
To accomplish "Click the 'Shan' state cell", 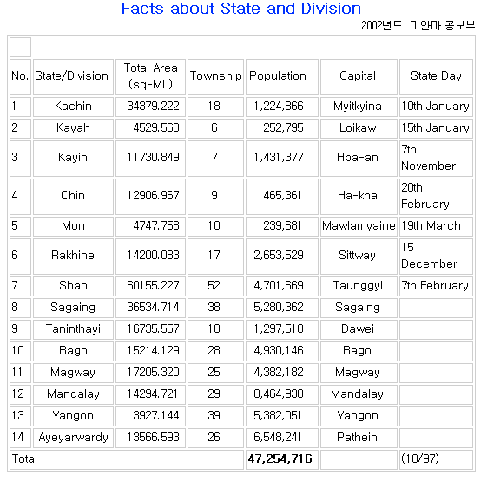I will coord(73,286).
